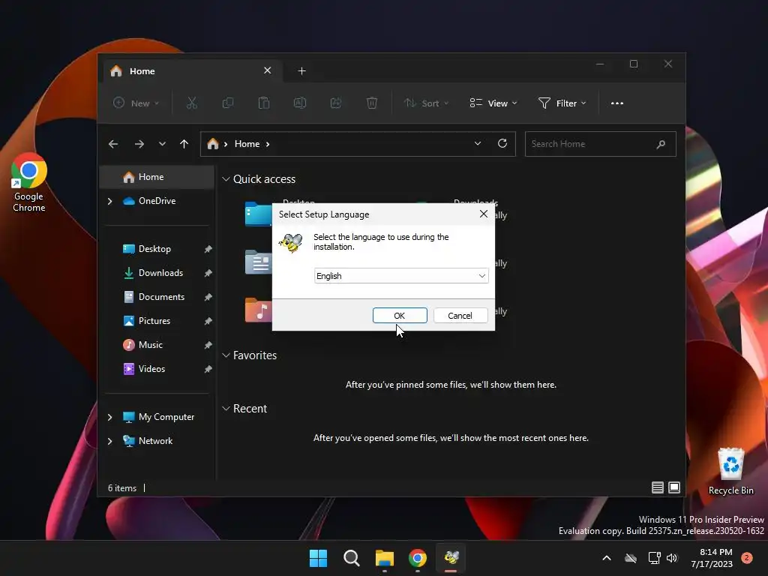Click the pin icon next to Desktop
This screenshot has height=576, width=768.
[x=208, y=249]
